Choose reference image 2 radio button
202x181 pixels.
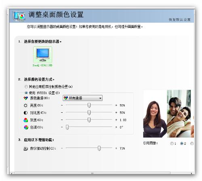[x=182, y=143]
